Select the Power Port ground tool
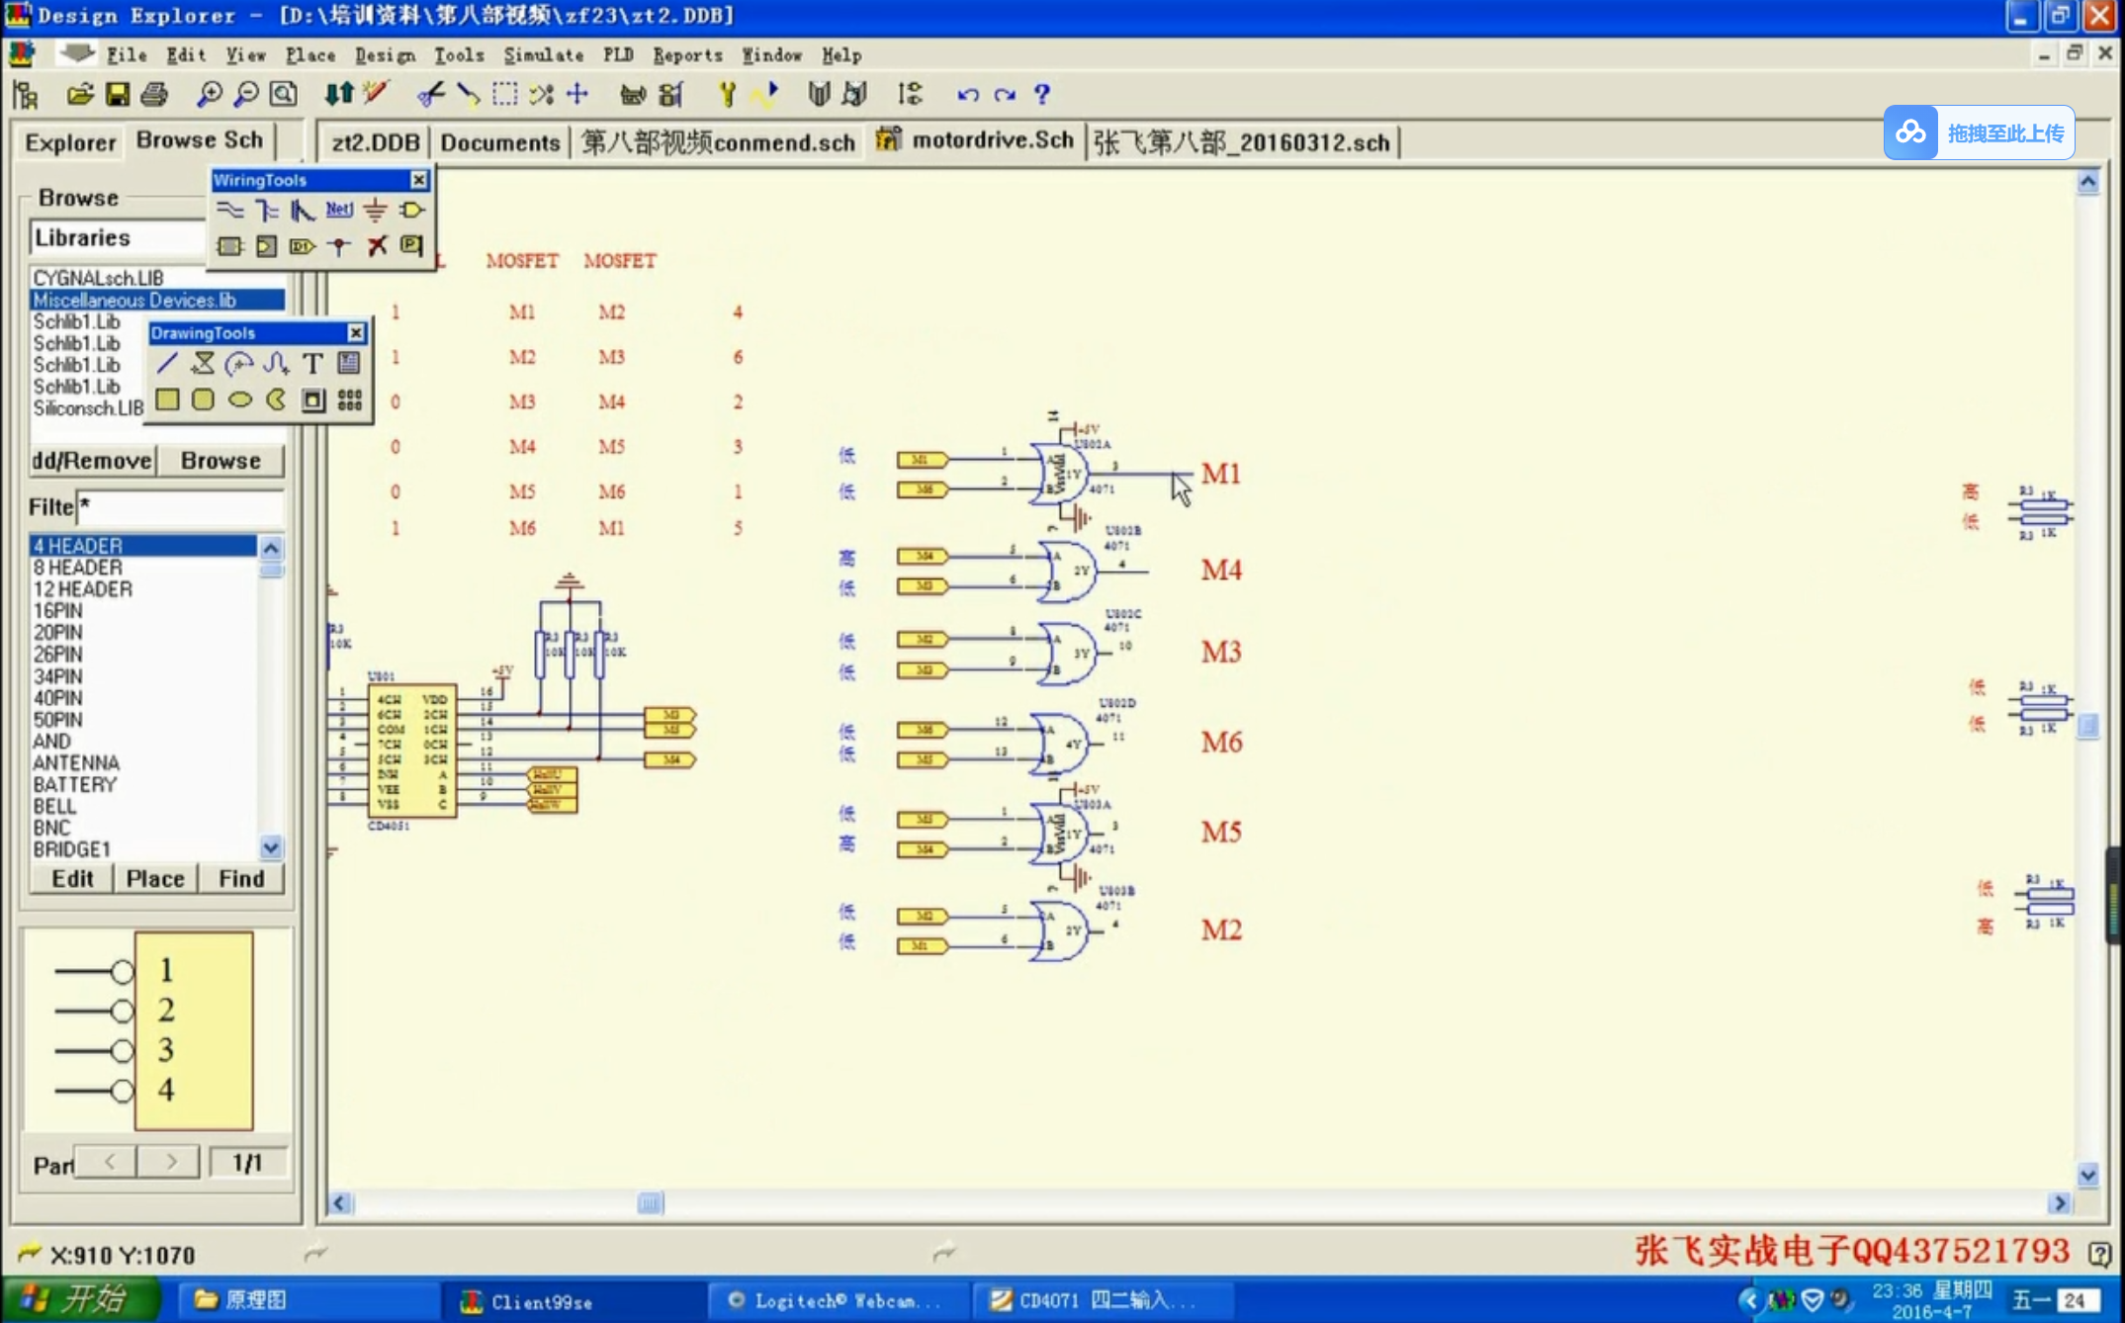This screenshot has height=1323, width=2125. [x=375, y=211]
